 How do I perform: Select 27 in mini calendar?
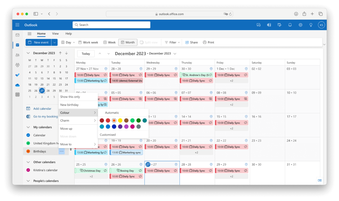42,91
